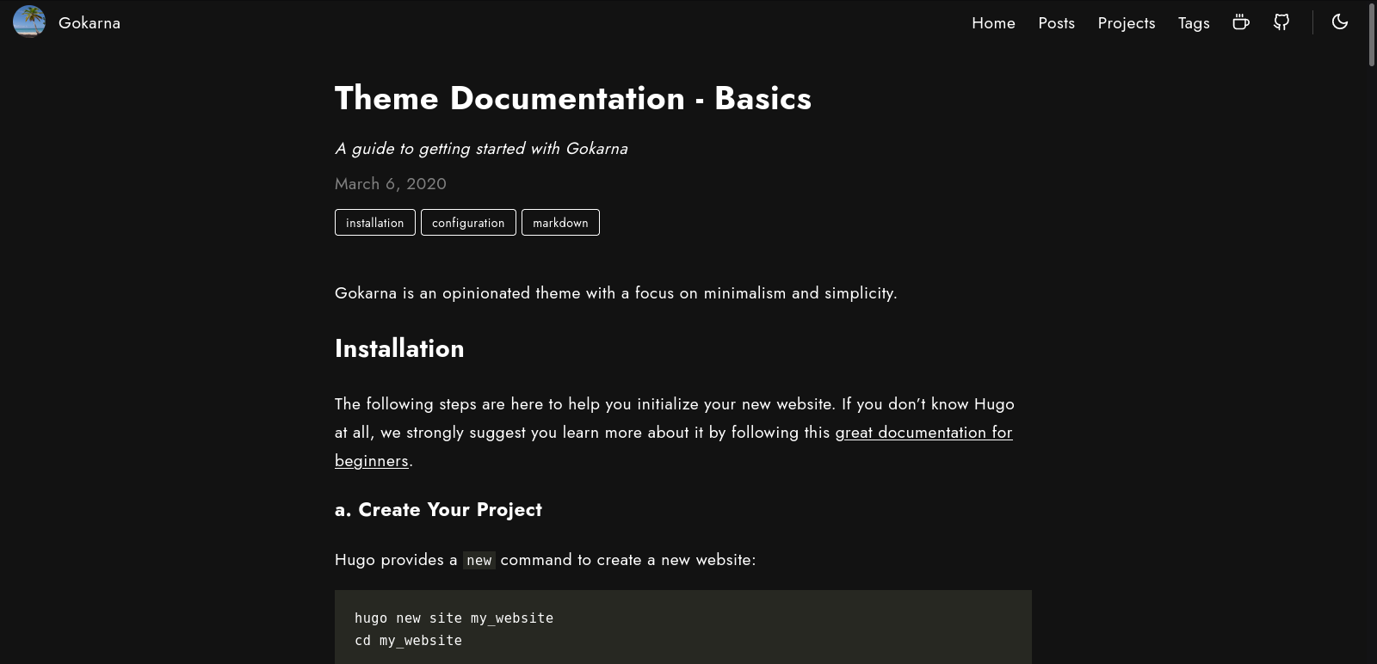The width and height of the screenshot is (1377, 664).
Task: Navigate to the Projects page
Action: tap(1126, 23)
